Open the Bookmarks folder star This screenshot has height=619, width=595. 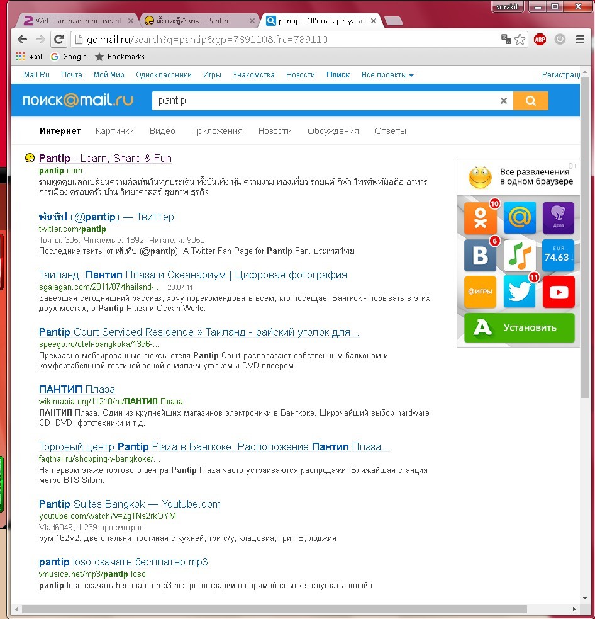click(120, 57)
